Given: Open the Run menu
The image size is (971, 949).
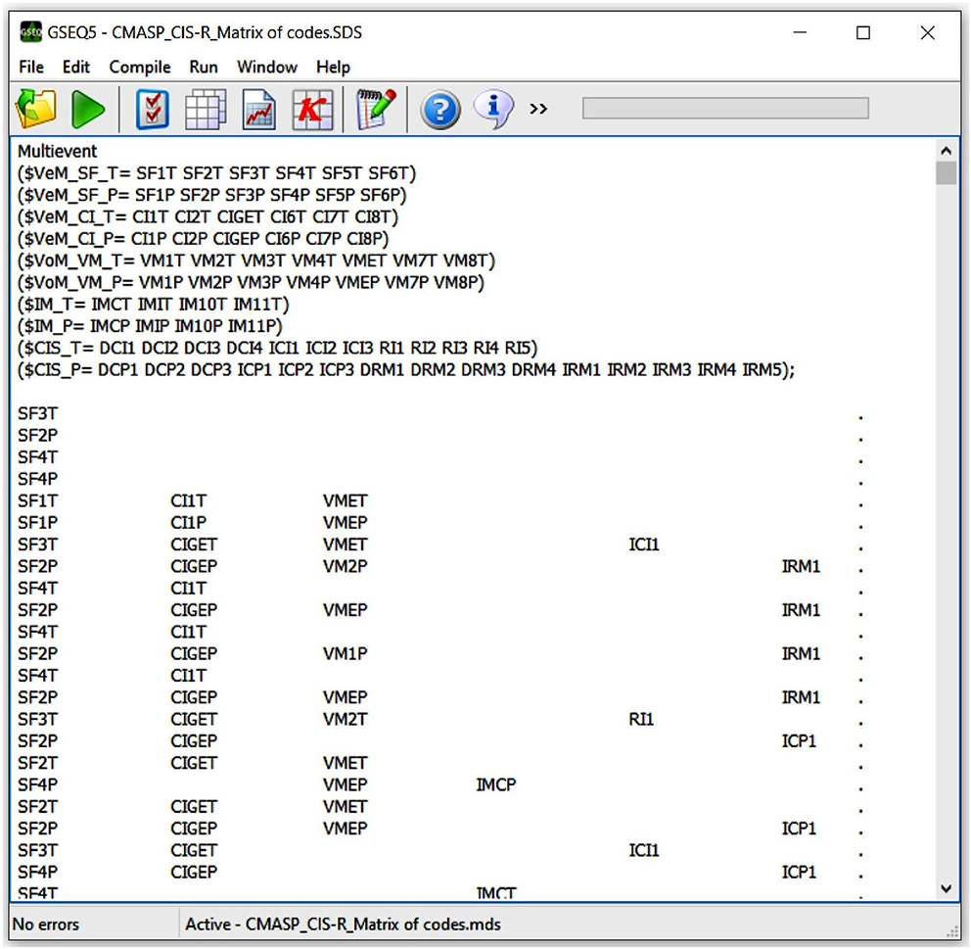Looking at the screenshot, I should click(204, 67).
